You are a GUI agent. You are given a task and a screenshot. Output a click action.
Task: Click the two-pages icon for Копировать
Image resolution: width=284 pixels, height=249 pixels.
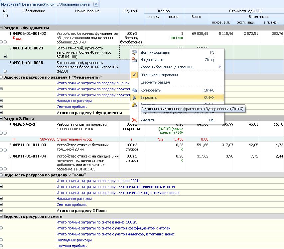point(134,90)
